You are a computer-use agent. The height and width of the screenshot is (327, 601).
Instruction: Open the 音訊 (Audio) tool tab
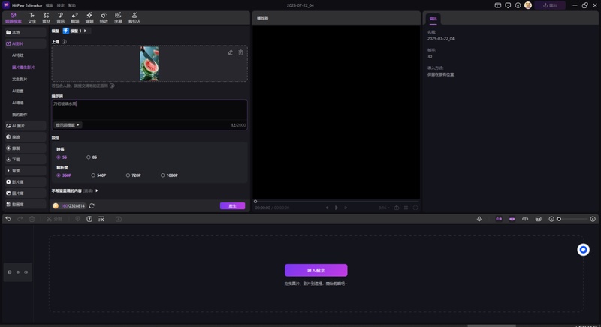coord(60,17)
